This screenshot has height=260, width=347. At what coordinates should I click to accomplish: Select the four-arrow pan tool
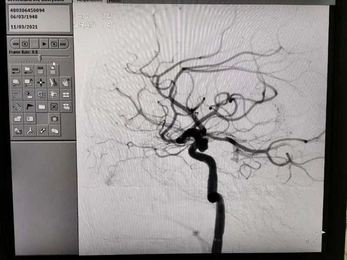[41, 83]
